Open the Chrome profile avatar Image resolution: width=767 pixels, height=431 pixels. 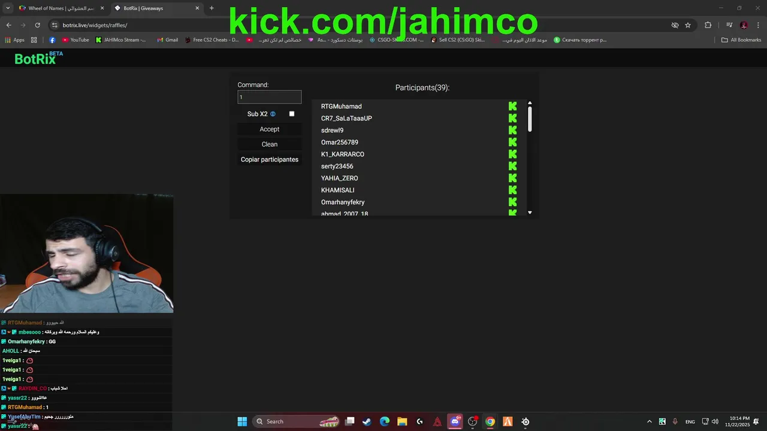coord(744,25)
